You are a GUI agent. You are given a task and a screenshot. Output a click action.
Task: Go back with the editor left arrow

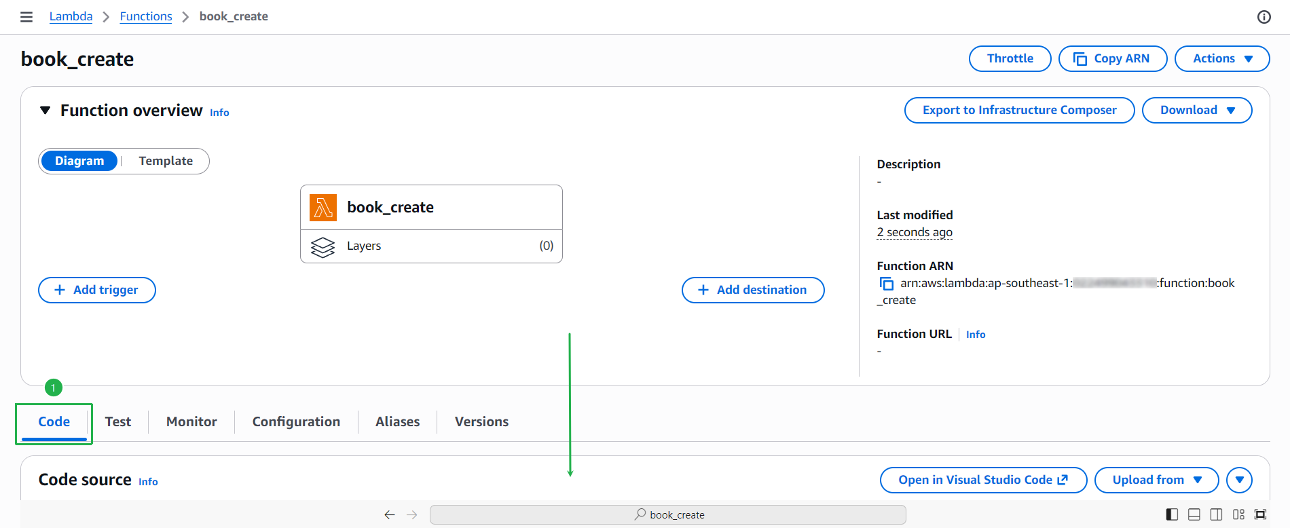(389, 515)
